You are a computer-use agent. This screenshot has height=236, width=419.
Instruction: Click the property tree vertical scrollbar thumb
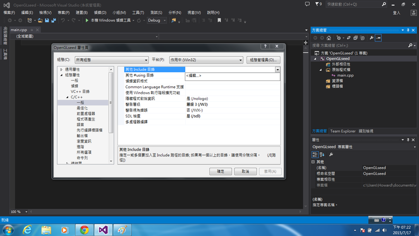[111, 102]
